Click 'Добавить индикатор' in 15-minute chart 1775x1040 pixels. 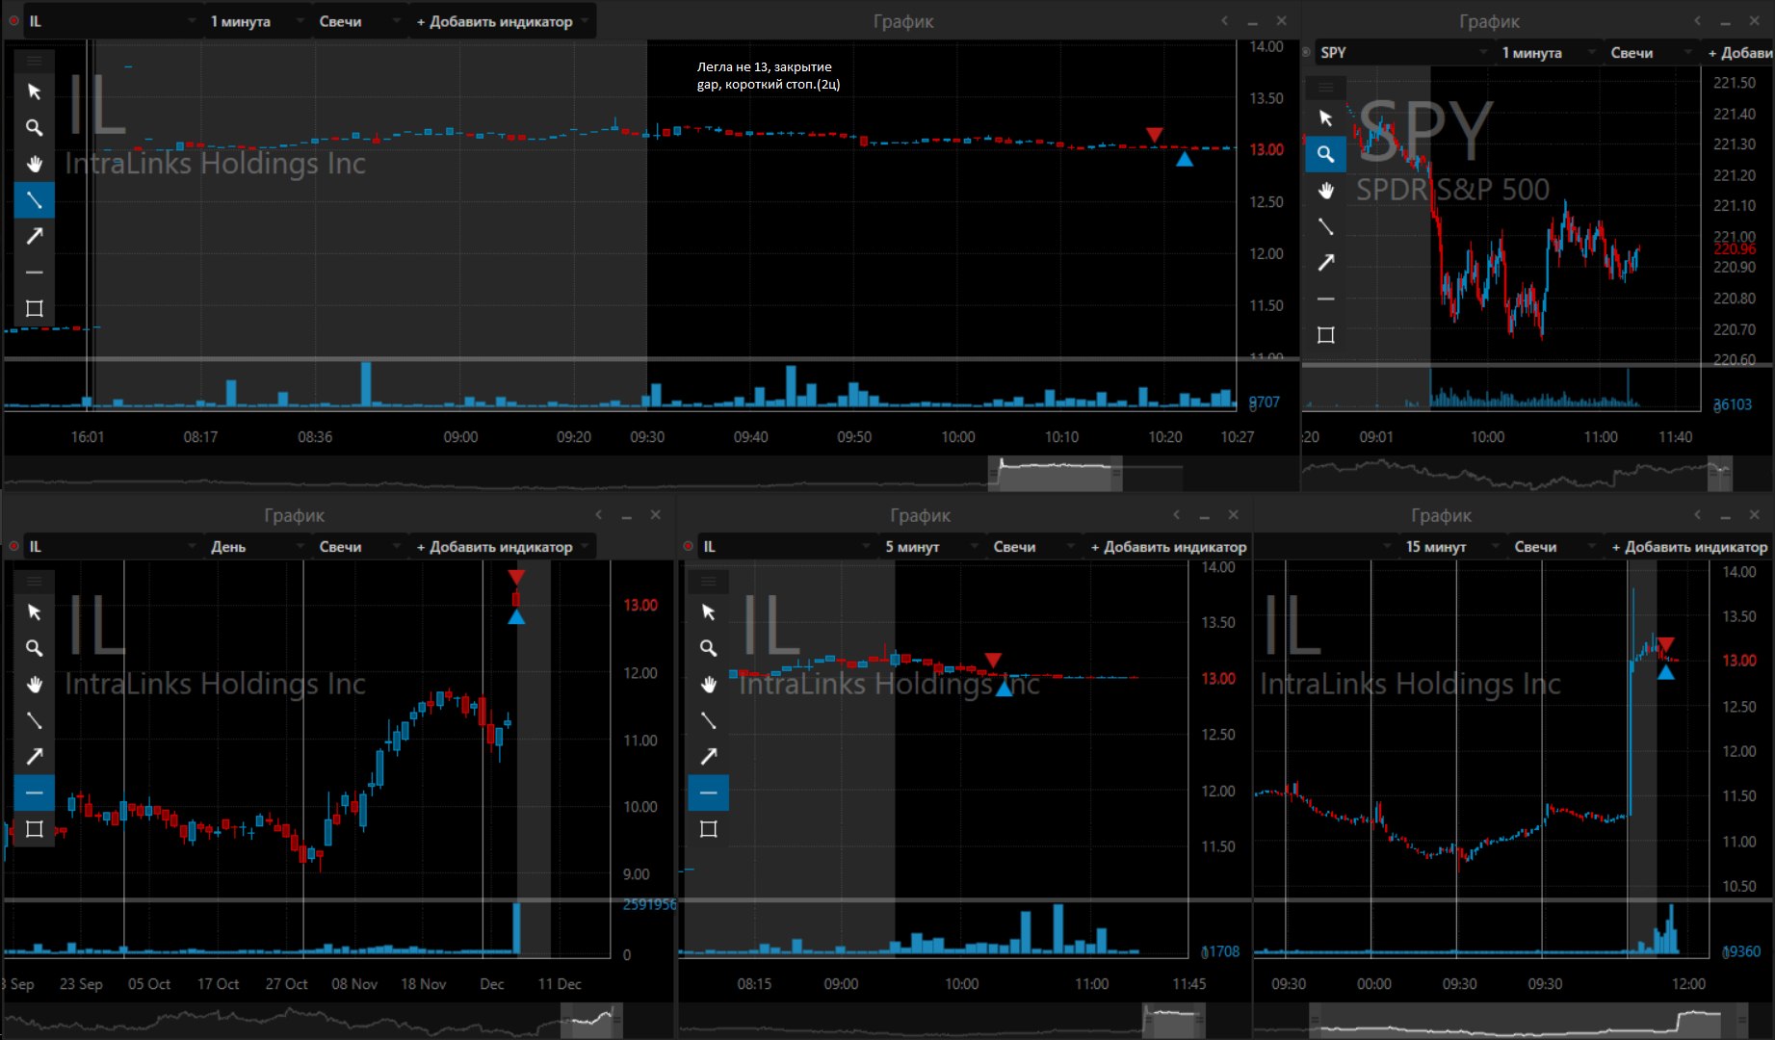[x=1689, y=546]
